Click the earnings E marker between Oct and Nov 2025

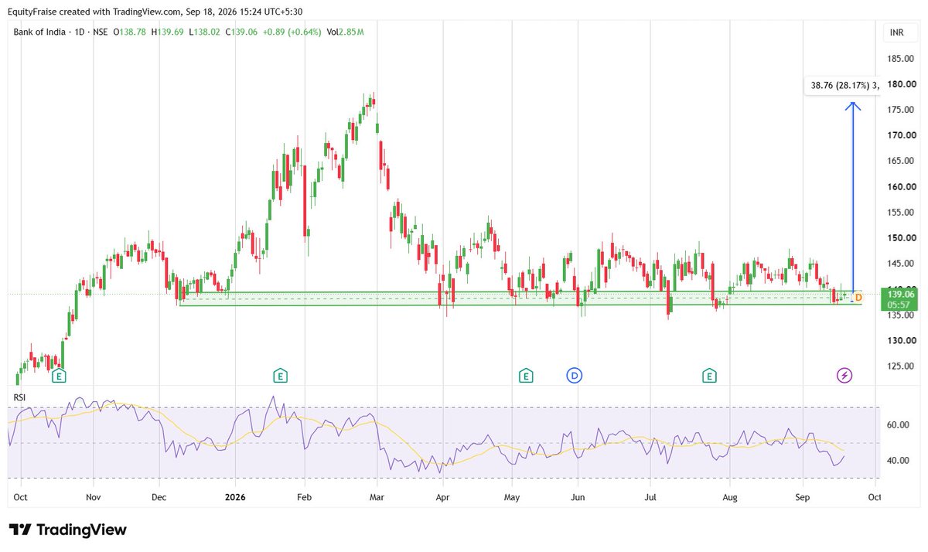click(58, 376)
